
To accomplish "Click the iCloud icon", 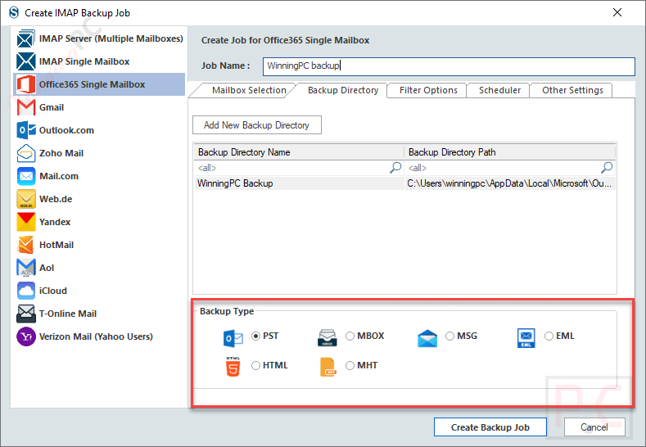I will click(x=26, y=291).
